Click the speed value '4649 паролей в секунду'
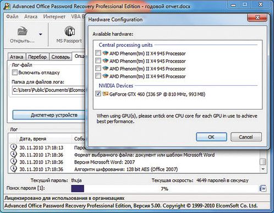Screen dimensions: 274x213 click(222, 181)
